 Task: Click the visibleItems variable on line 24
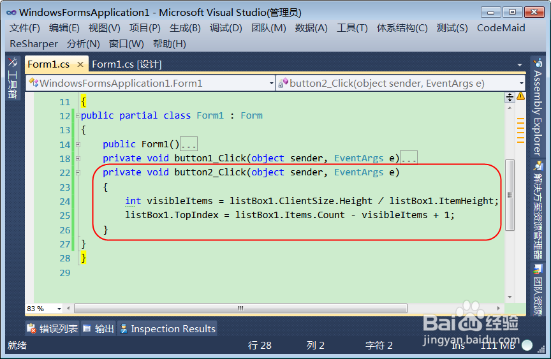click(x=180, y=201)
